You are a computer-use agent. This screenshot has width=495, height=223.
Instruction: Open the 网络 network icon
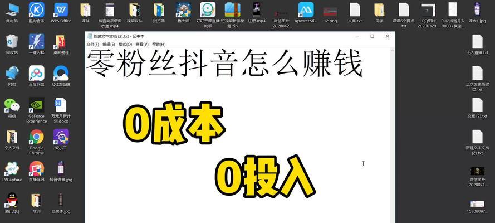[x=12, y=76]
